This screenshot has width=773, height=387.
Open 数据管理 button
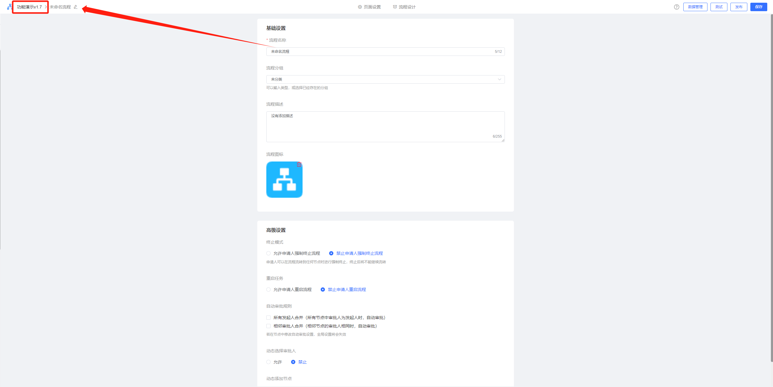coord(695,7)
